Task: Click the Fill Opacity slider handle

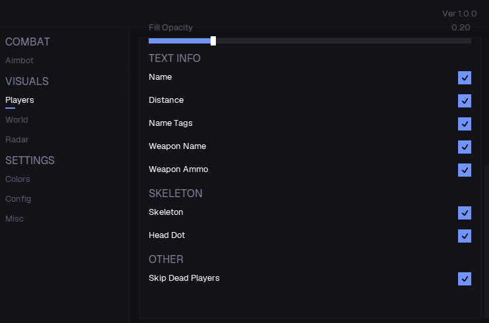Action: (213, 41)
